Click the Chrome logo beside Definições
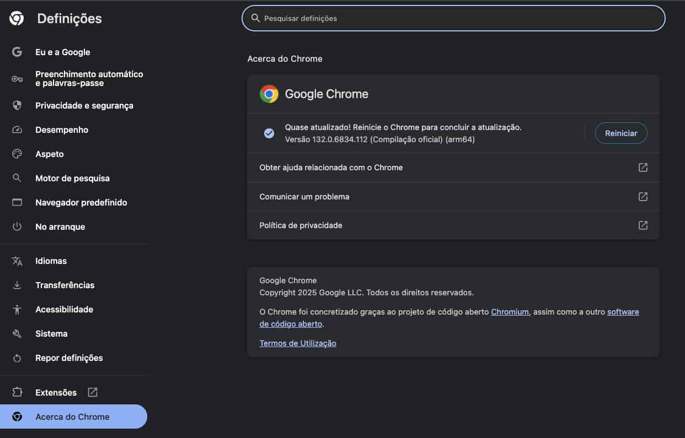Image resolution: width=685 pixels, height=438 pixels. point(17,19)
